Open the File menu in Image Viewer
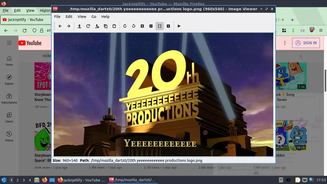327x184 pixels. click(x=57, y=17)
